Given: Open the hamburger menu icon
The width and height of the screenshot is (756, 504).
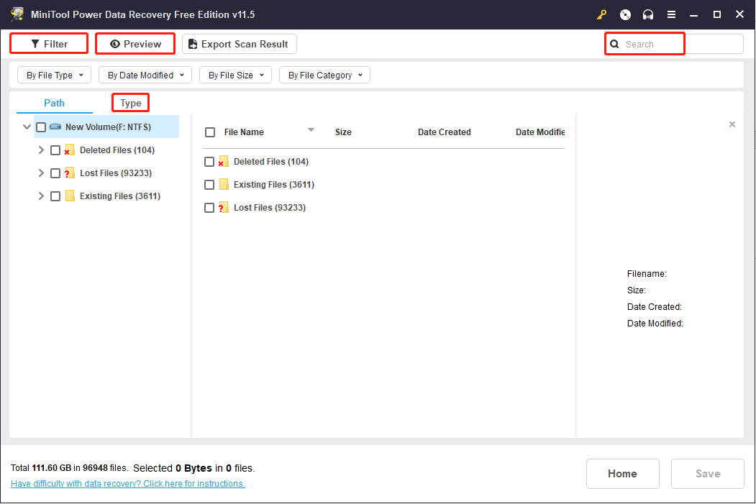Looking at the screenshot, I should tap(670, 14).
